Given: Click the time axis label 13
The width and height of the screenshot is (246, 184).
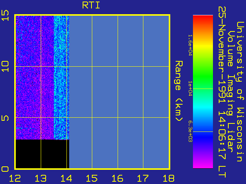Looking at the screenshot, I should [x=41, y=178].
